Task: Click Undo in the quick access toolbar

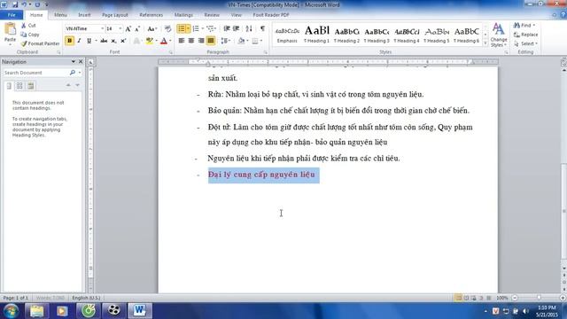Action: pos(24,4)
